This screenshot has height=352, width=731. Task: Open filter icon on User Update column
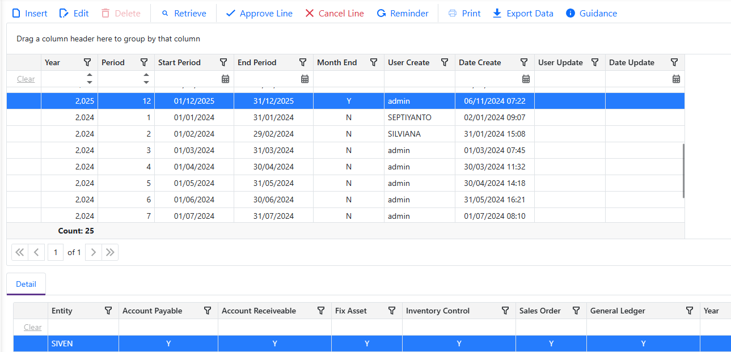(x=595, y=62)
